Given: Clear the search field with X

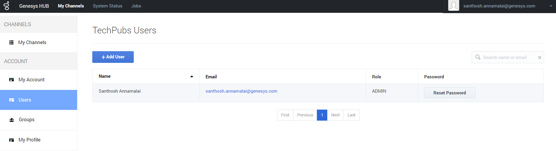Looking at the screenshot, I should [539, 57].
